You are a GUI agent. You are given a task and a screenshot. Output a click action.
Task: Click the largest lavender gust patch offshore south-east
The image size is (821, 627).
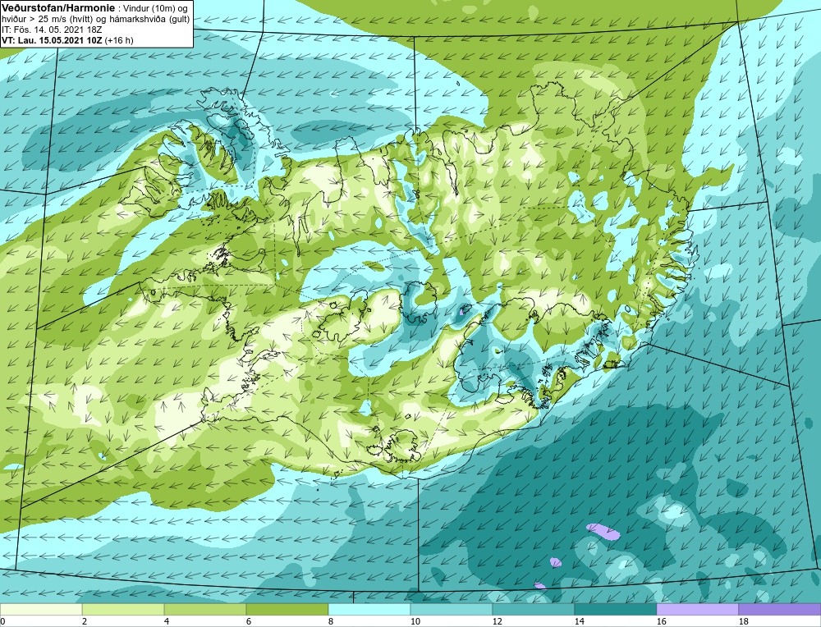tap(603, 531)
